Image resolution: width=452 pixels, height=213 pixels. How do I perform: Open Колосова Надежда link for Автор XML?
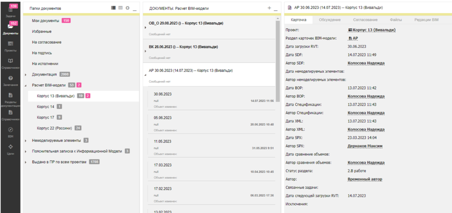366,129
